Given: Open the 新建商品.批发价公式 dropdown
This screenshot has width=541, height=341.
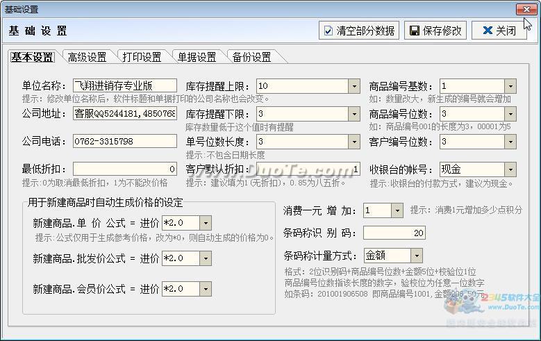Looking at the screenshot, I should coord(206,258).
